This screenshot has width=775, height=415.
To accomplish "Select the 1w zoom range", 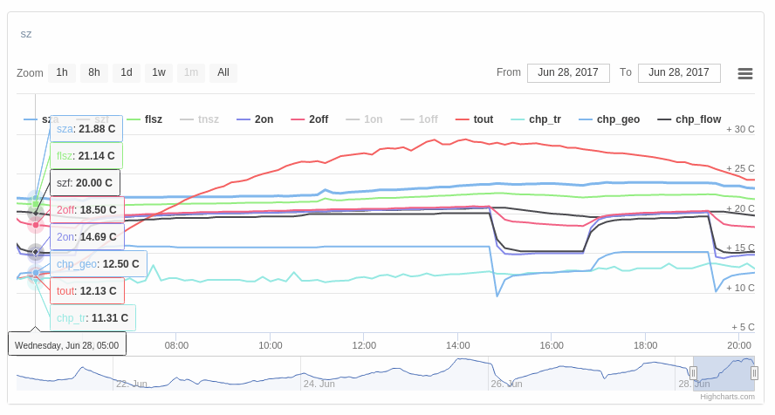I will click(159, 72).
